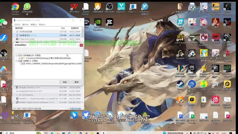Open Devil May Cry 5 icon
Screen dimensions: 238x134
227,24
